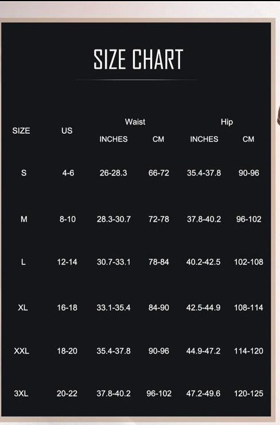Click the XXL size row label
This screenshot has height=425, width=280.
pos(21,351)
